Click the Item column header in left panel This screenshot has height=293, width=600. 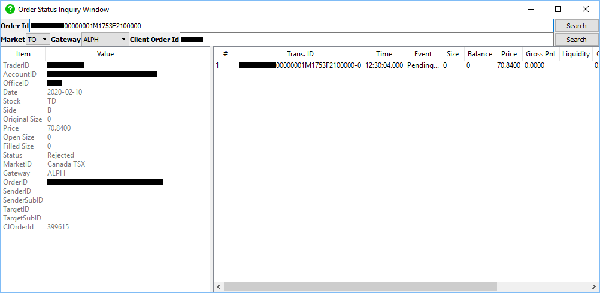click(x=23, y=54)
